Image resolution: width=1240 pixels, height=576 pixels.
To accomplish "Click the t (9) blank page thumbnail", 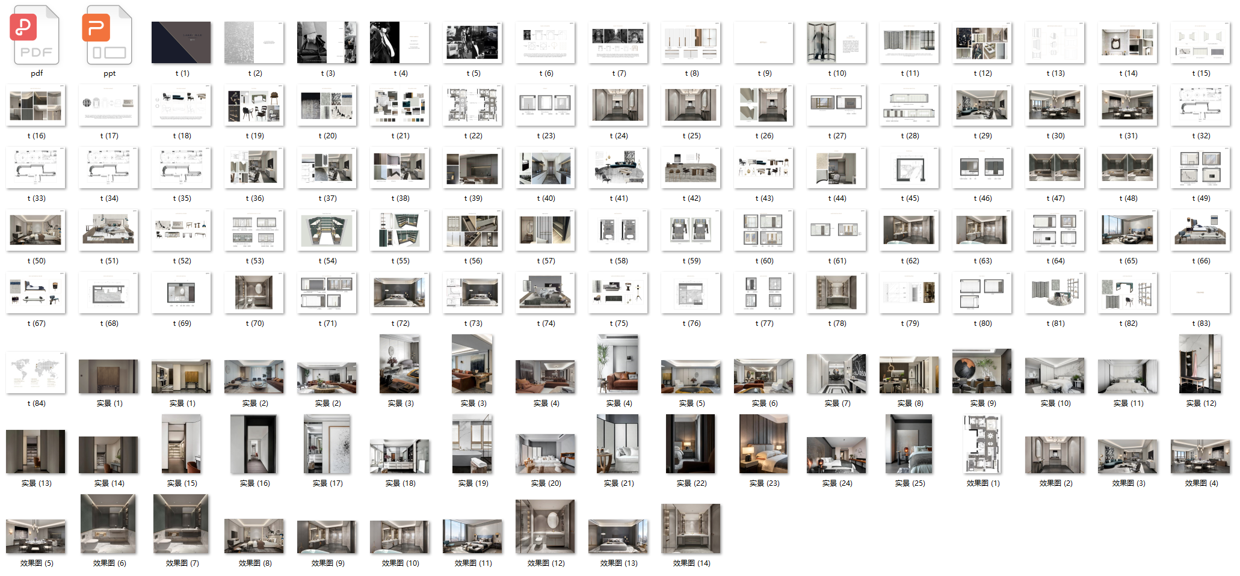I will (x=763, y=43).
